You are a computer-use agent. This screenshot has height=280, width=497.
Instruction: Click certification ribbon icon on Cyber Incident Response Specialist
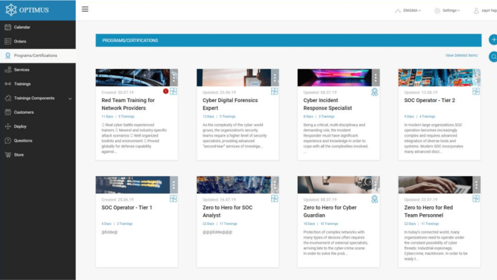[x=375, y=92]
